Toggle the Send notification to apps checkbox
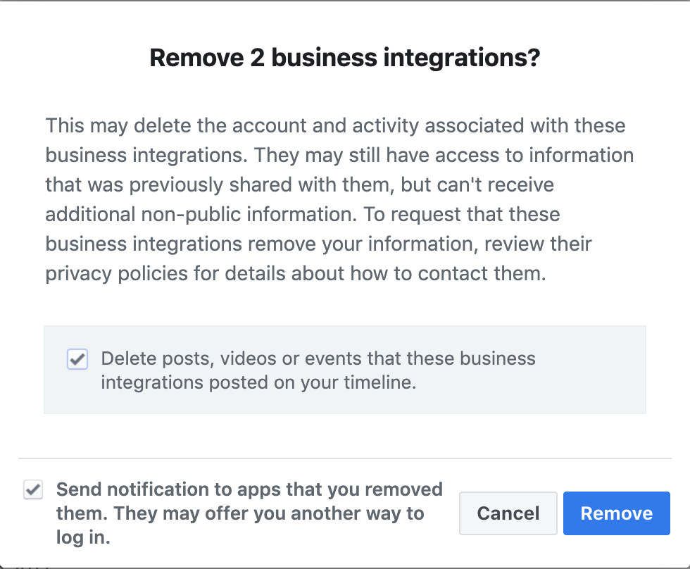This screenshot has height=569, width=690. coord(33,489)
